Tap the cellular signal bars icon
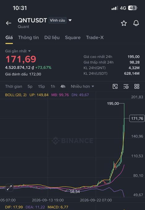Screen dimensions: 145x210 (115, 8)
